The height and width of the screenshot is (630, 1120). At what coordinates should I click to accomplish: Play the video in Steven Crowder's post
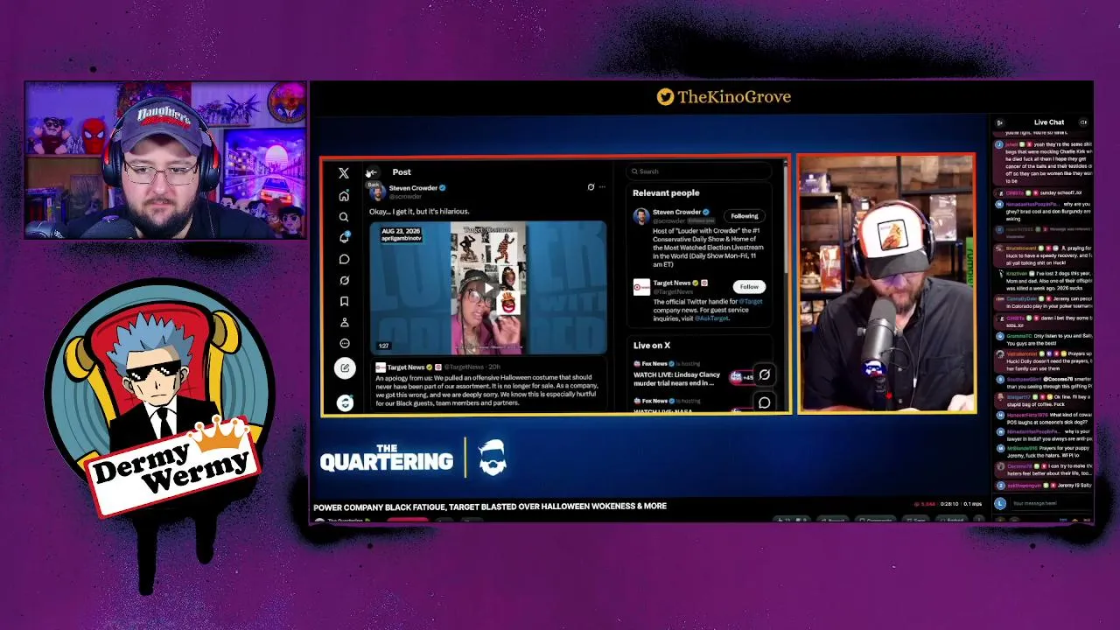488,288
